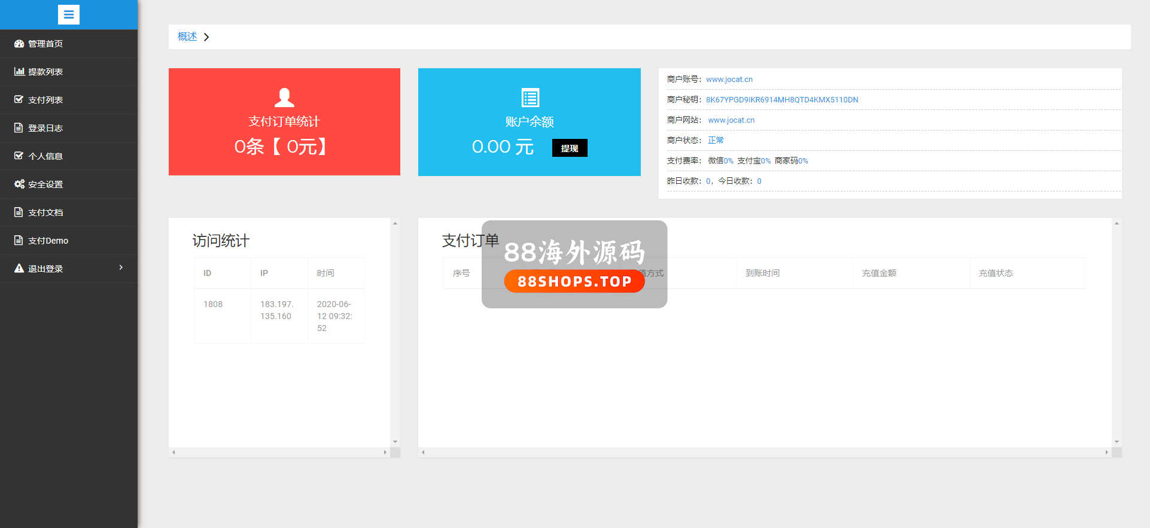1150x528 pixels.
Task: Click the merchant secret key value
Action: tap(782, 100)
